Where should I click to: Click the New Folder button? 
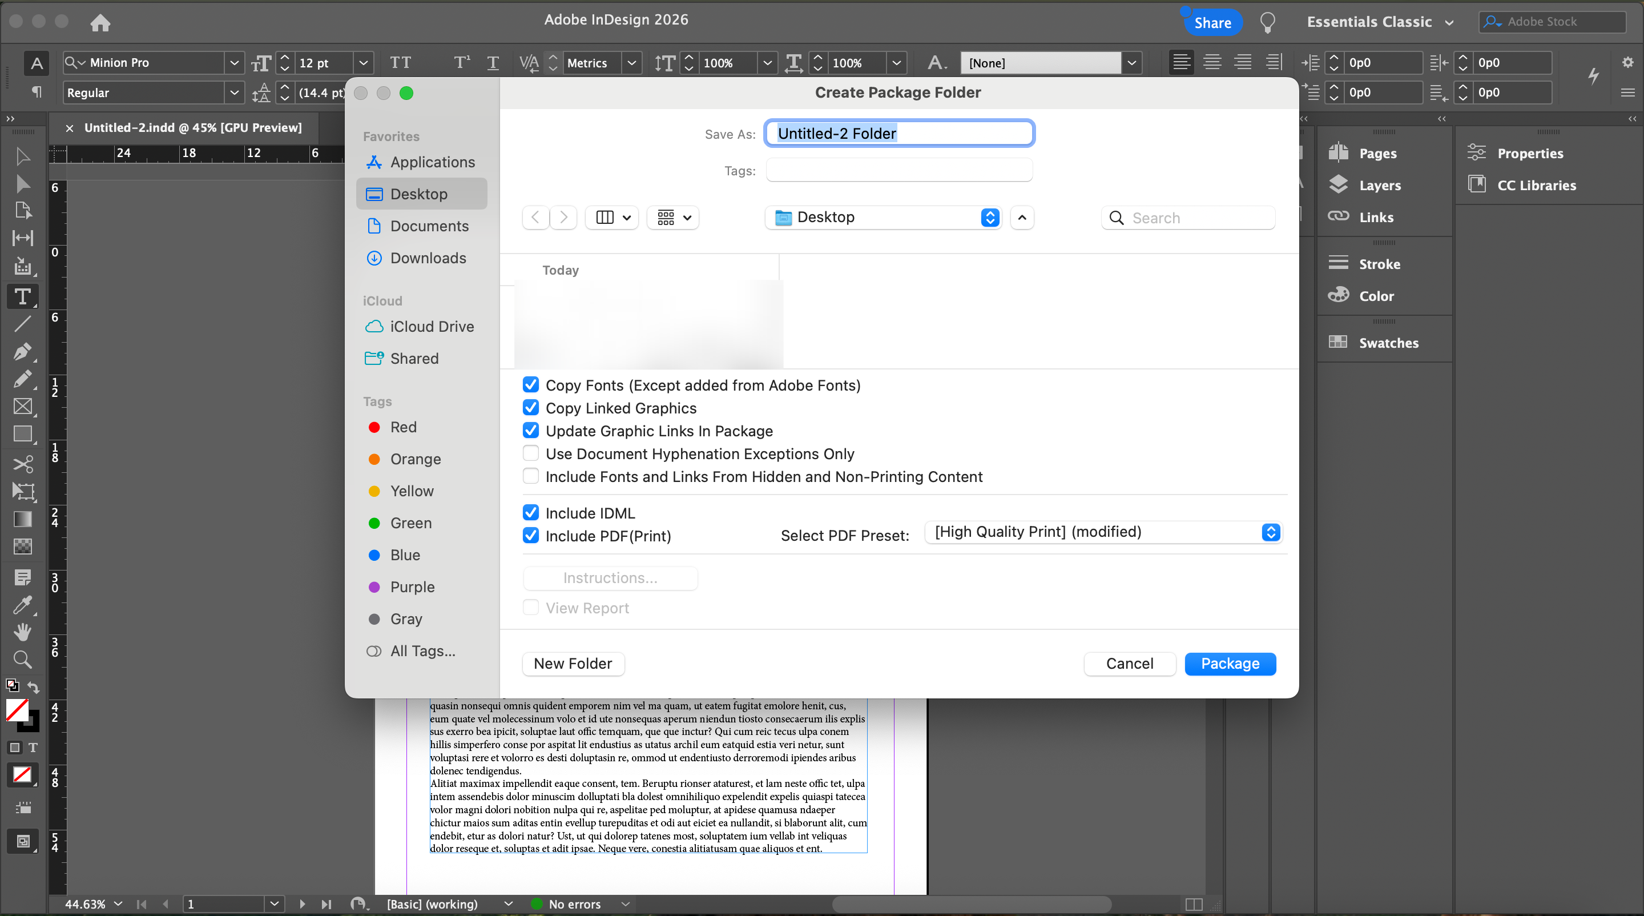pyautogui.click(x=573, y=663)
